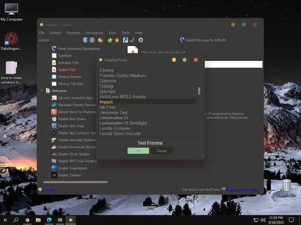Image resolution: width=301 pixels, height=225 pixels.
Task: Click the green checkmark toolbar icon
Action: point(133,40)
